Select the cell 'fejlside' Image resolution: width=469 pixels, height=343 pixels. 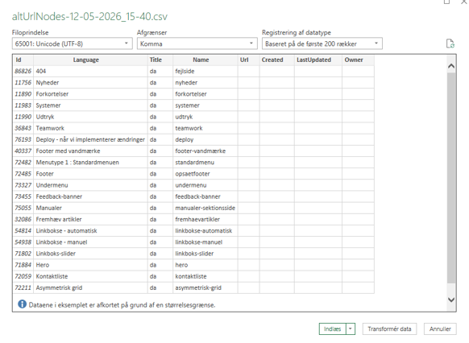point(205,71)
